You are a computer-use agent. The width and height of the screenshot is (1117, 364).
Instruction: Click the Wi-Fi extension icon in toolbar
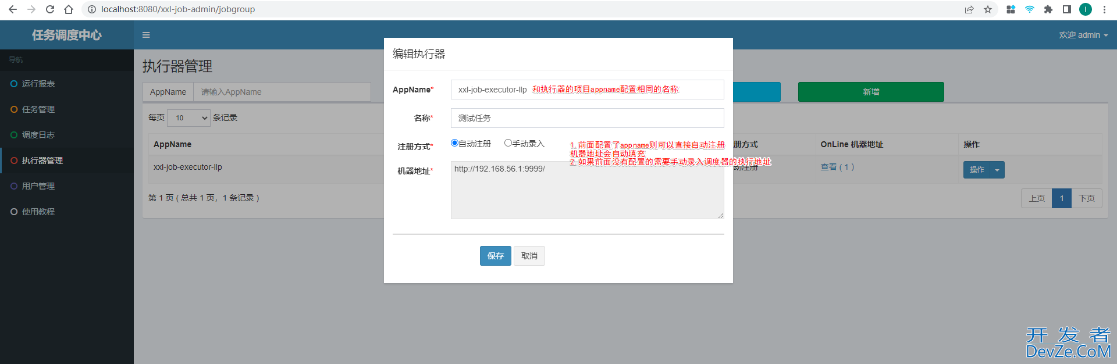(1030, 9)
